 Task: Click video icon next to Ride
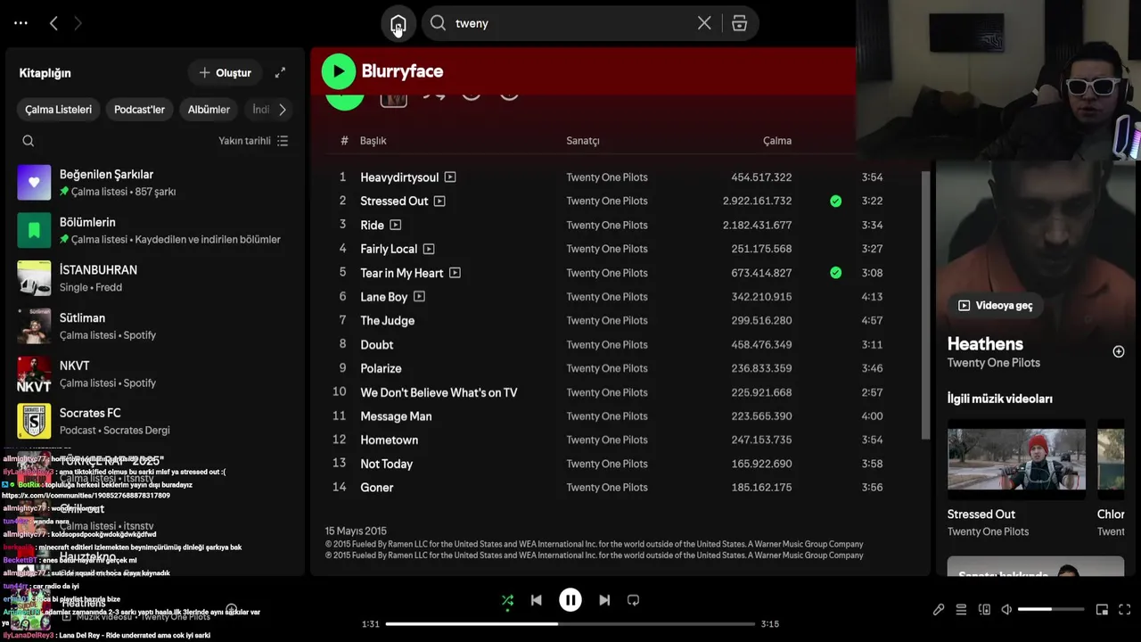click(395, 226)
